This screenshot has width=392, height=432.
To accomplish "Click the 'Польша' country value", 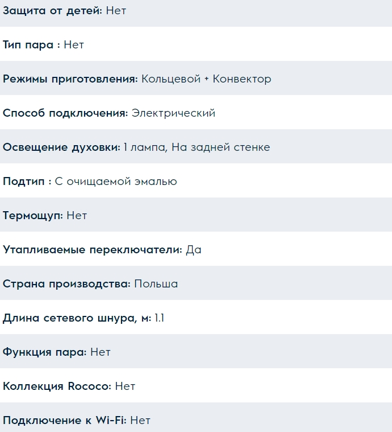I will pyautogui.click(x=156, y=284).
